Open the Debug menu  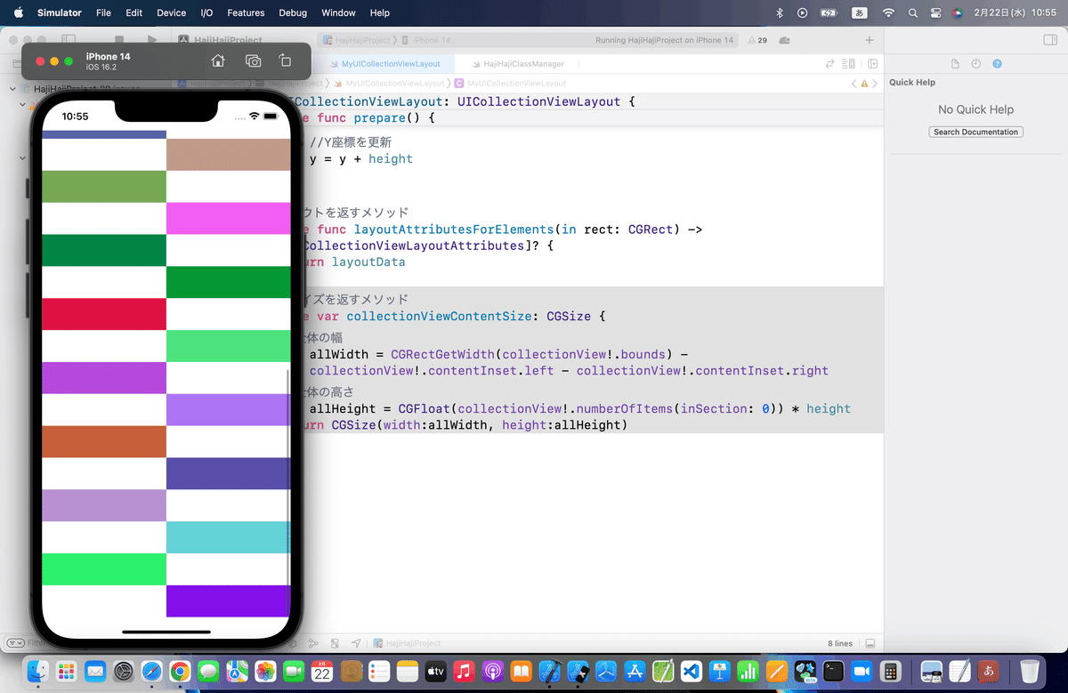[293, 12]
